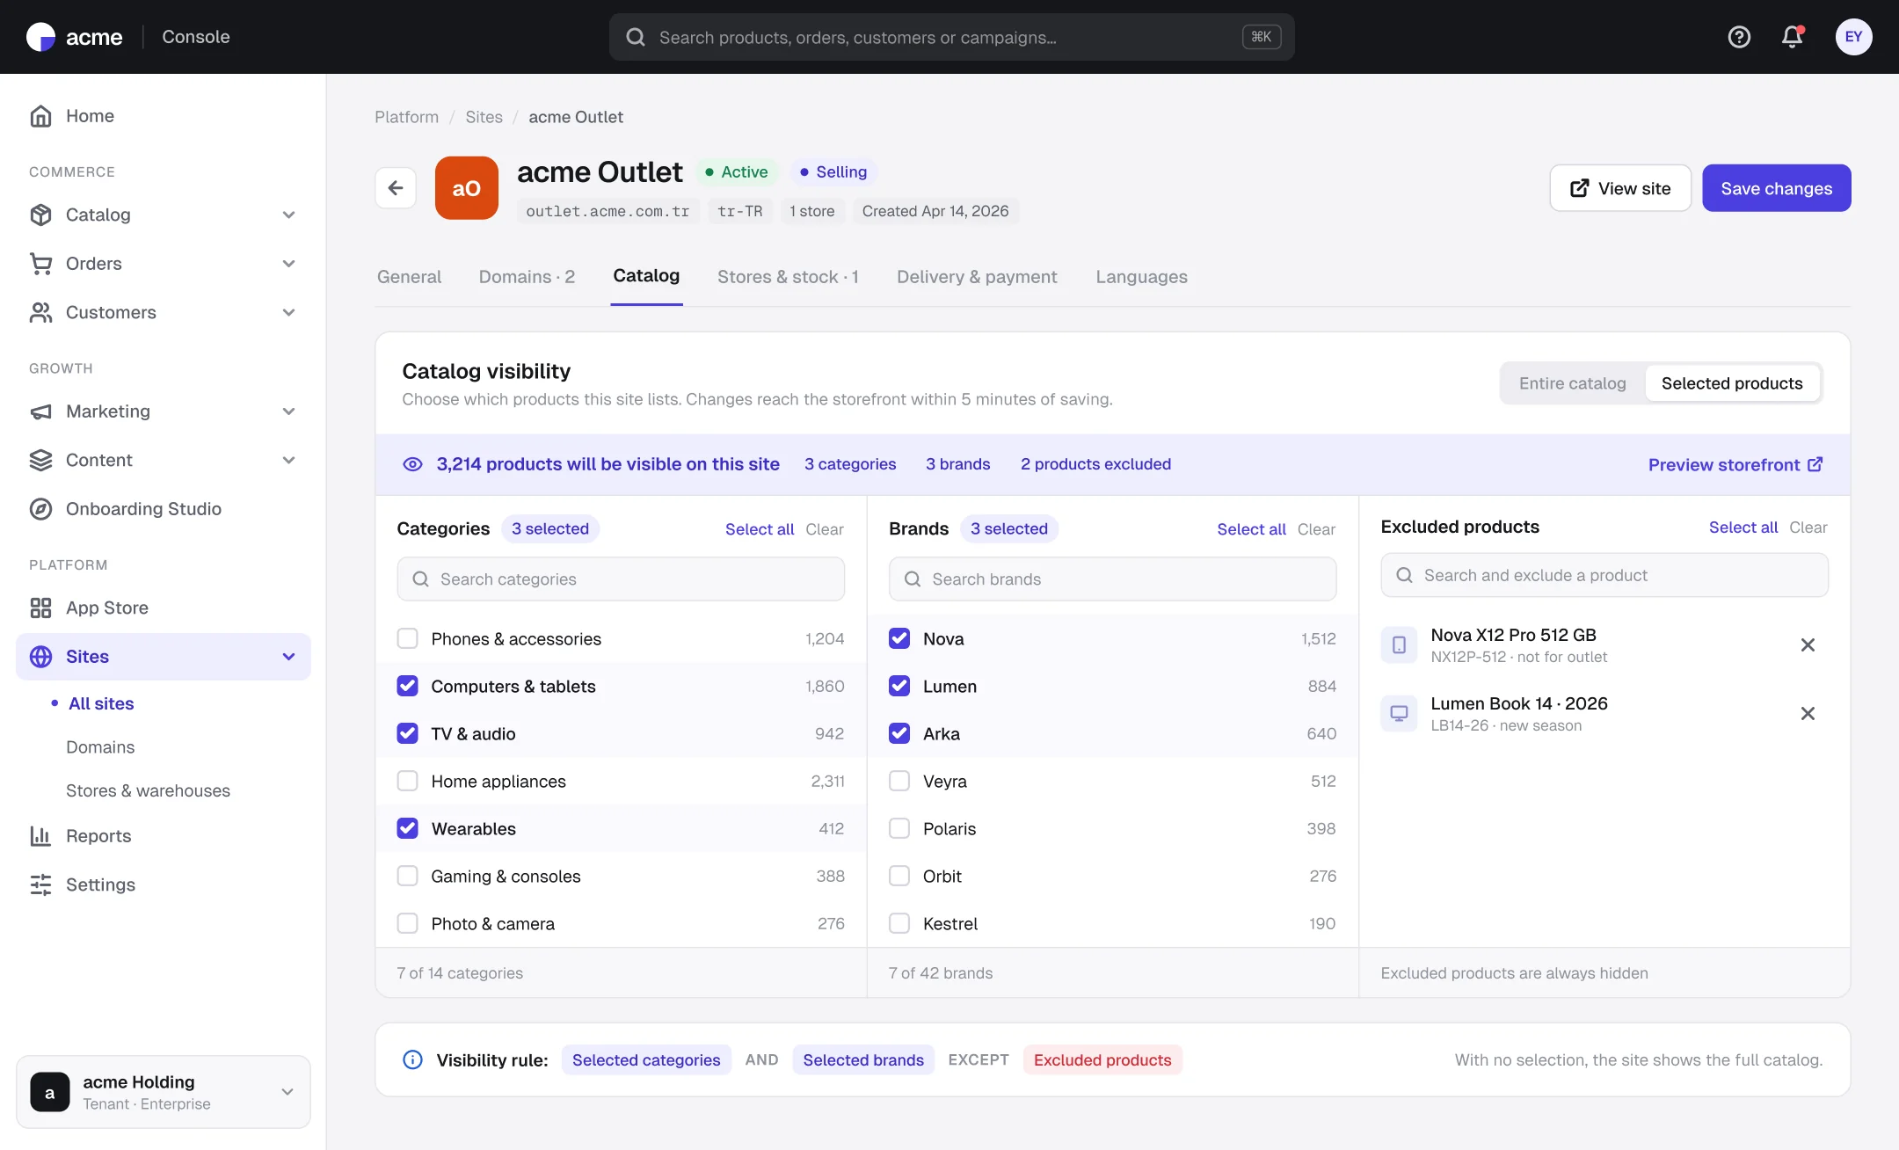Open the acme Holding tenant switcher

(164, 1092)
